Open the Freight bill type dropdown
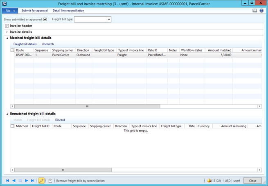 coord(109,19)
